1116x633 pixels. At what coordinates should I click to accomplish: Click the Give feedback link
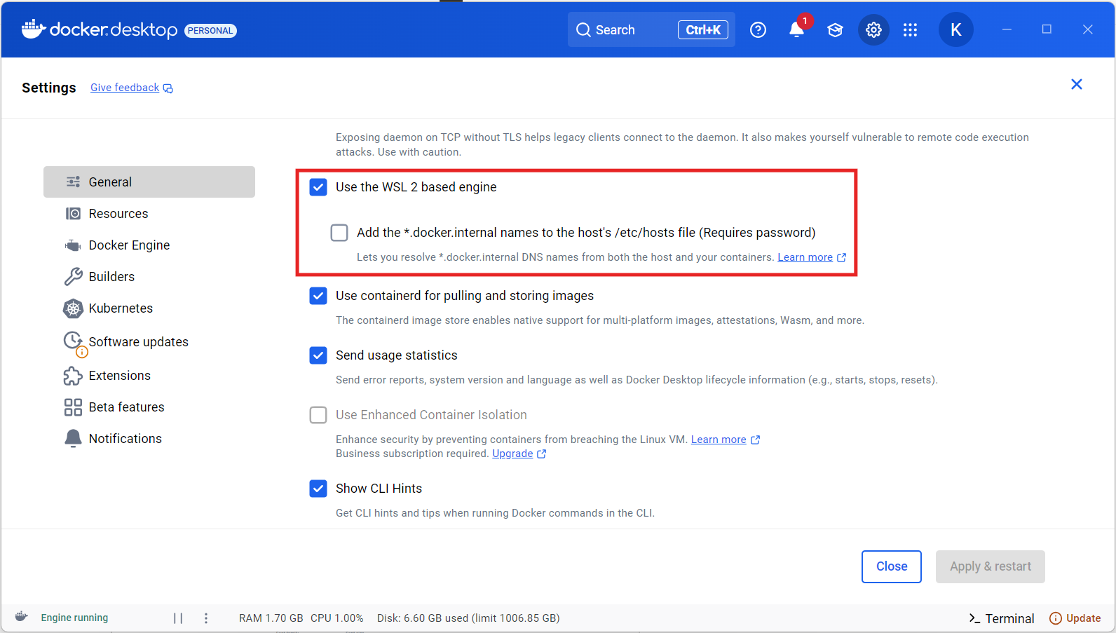(125, 88)
